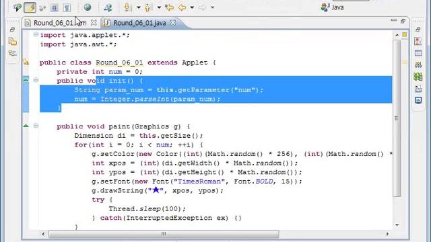Click override marker beside paint() method
This screenshot has height=242, width=431.
(x=26, y=126)
